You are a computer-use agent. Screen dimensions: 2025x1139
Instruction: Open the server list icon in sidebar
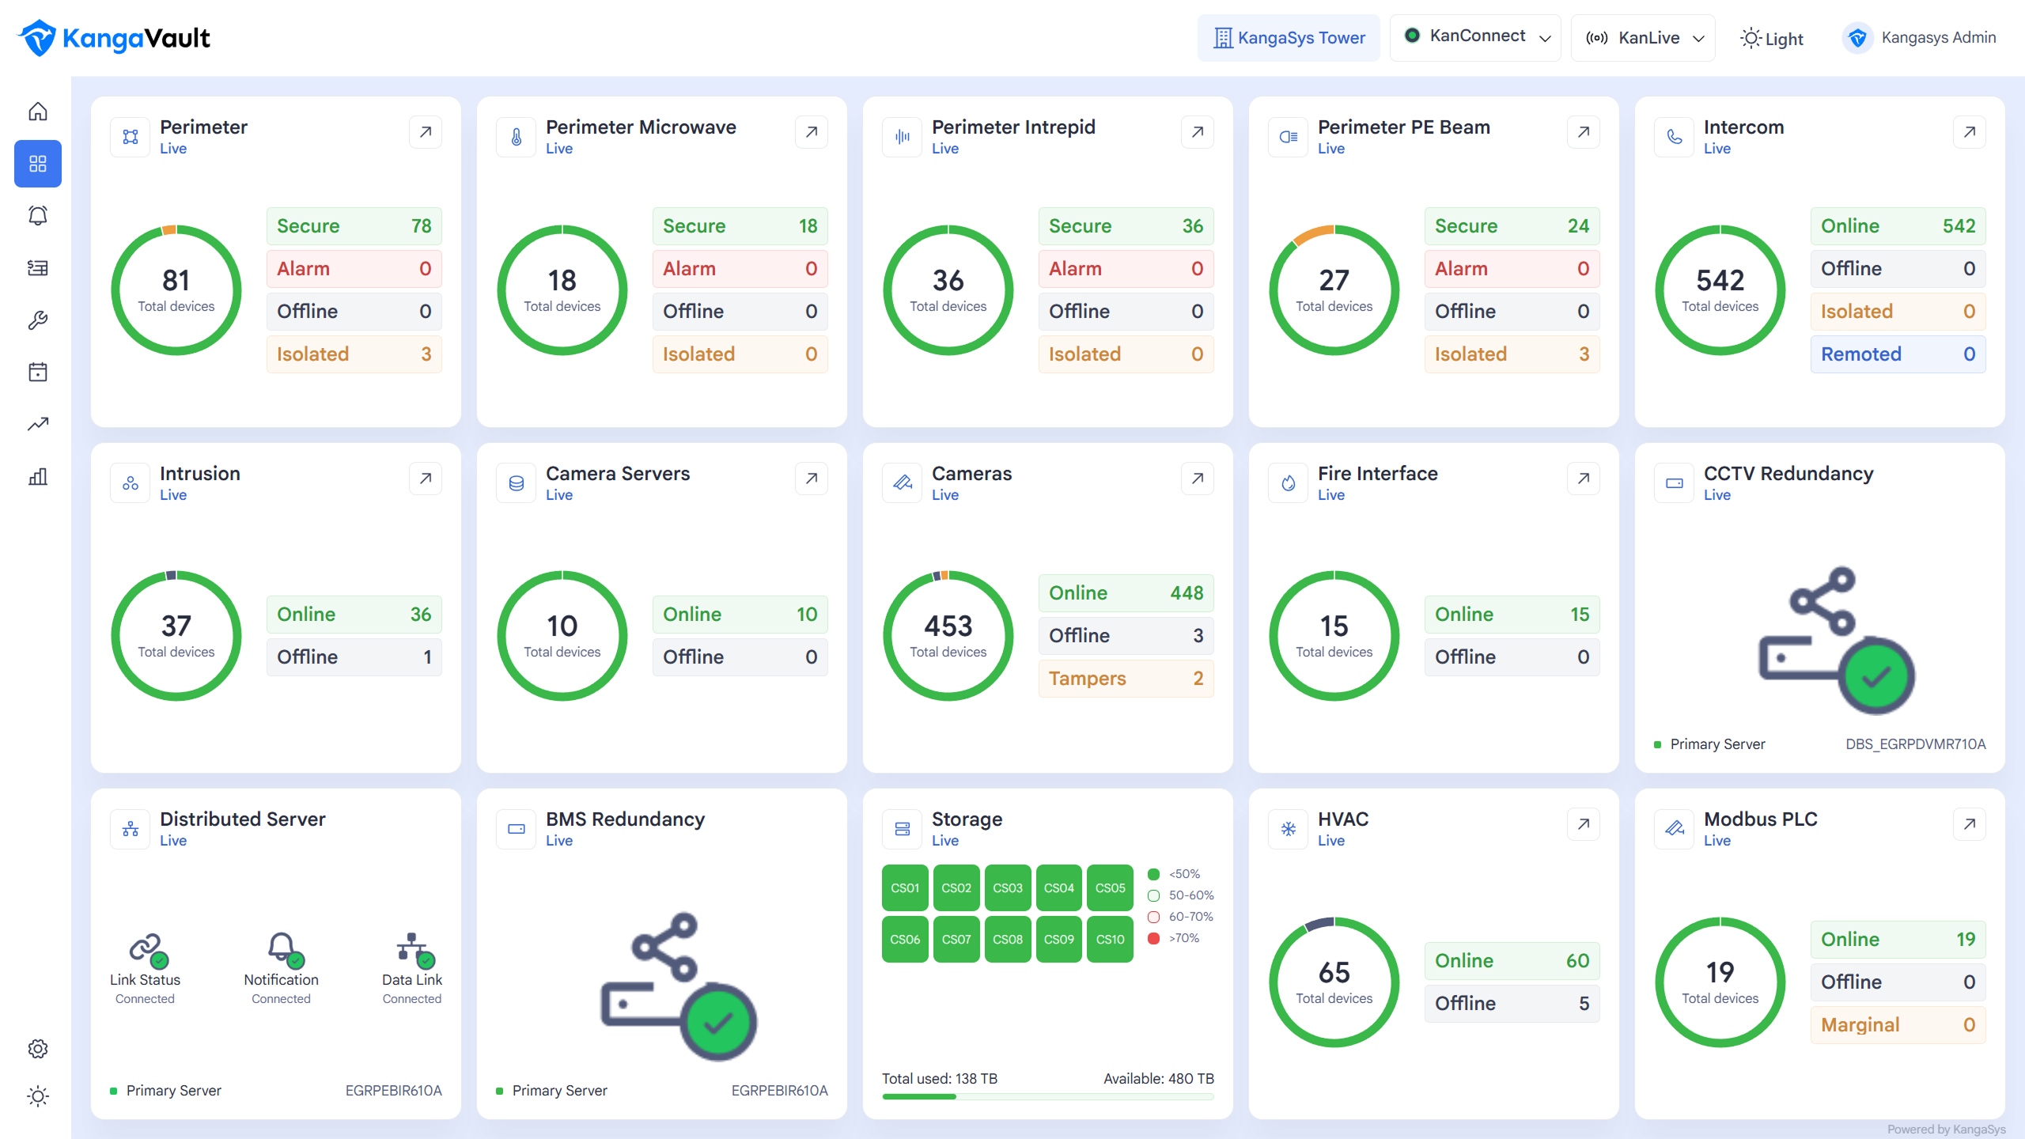click(x=38, y=268)
